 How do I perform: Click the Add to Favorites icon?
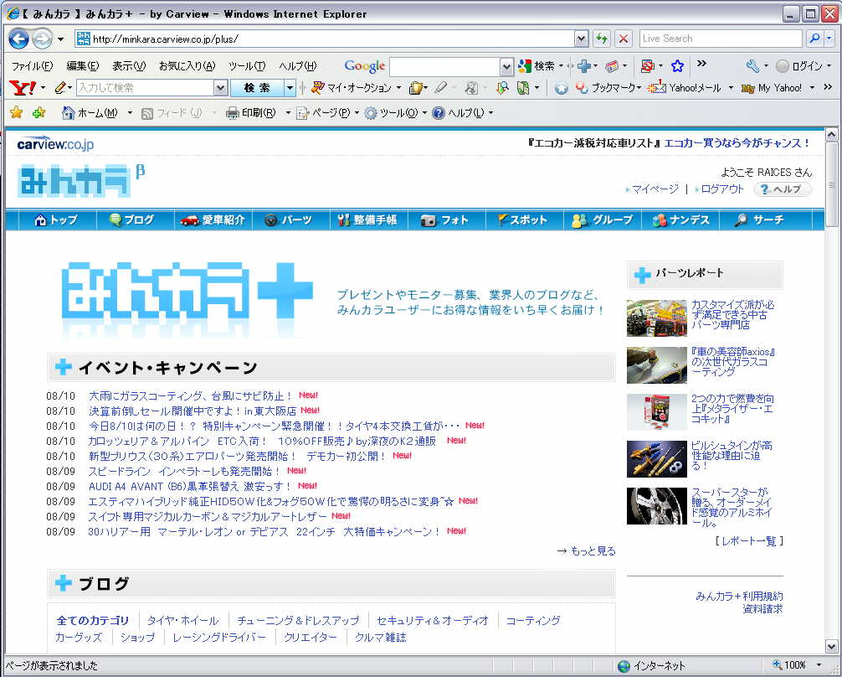tap(39, 112)
